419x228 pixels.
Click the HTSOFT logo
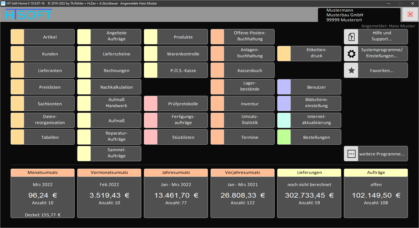29,15
